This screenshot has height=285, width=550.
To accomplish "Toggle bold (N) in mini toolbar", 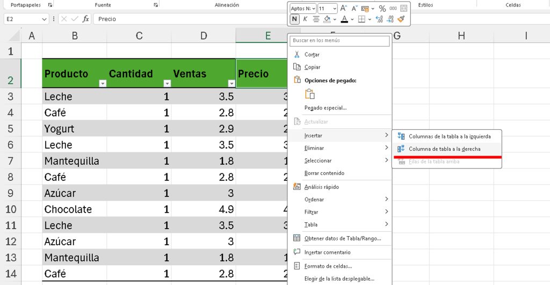I will coord(294,19).
